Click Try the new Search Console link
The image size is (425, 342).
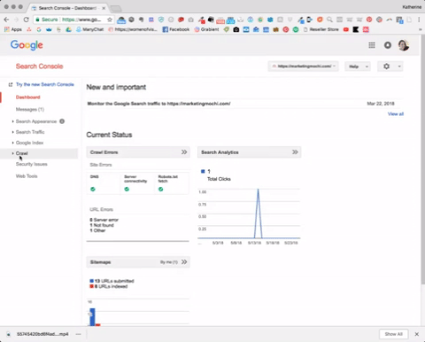[x=45, y=84]
